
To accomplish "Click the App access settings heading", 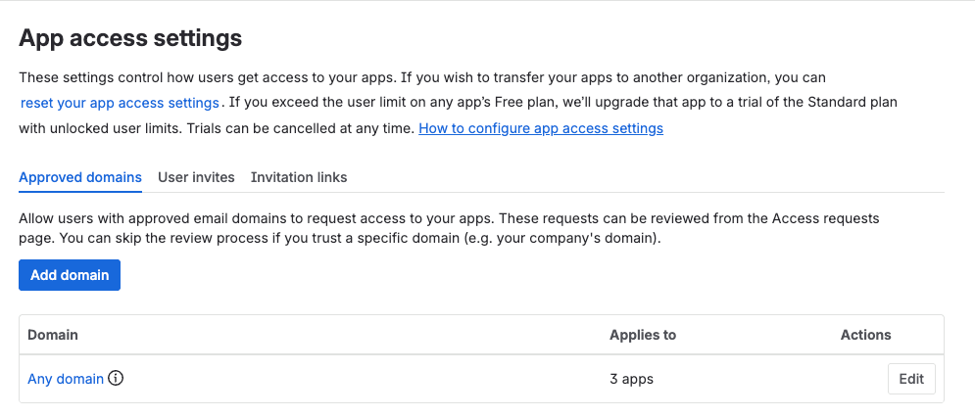I will (x=130, y=38).
